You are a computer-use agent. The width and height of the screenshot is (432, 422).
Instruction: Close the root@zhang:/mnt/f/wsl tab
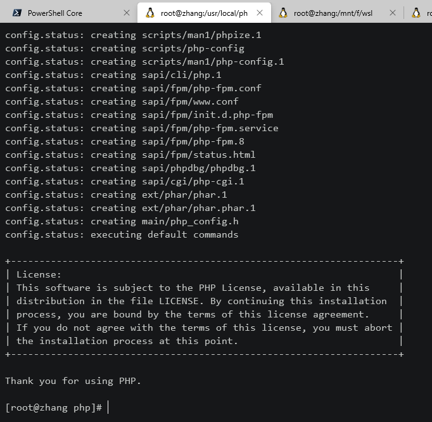pyautogui.click(x=393, y=13)
